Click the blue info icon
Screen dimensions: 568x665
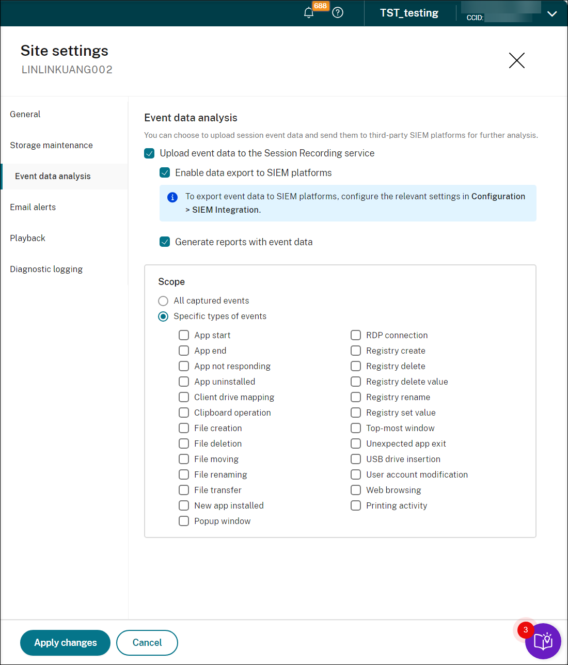tap(172, 197)
